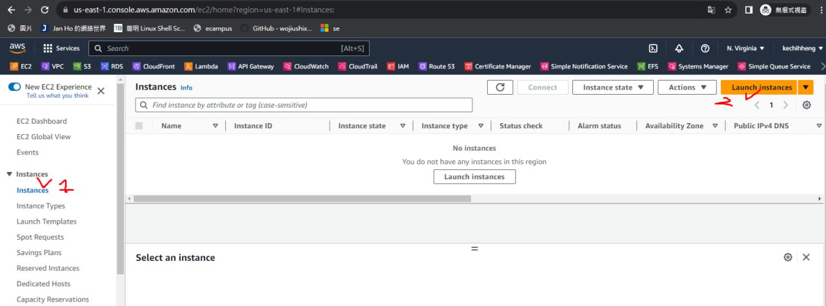Focus the AWS console Search box

(228, 48)
